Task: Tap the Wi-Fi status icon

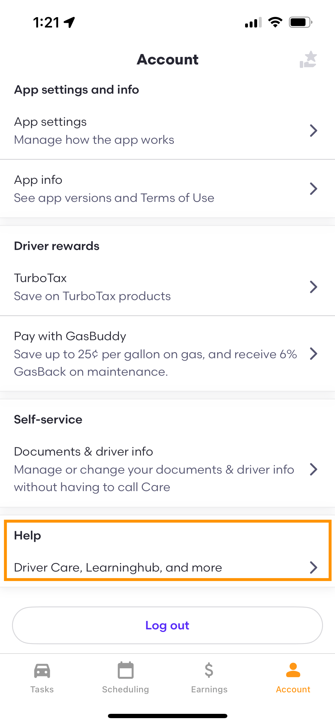Action: coord(275,22)
